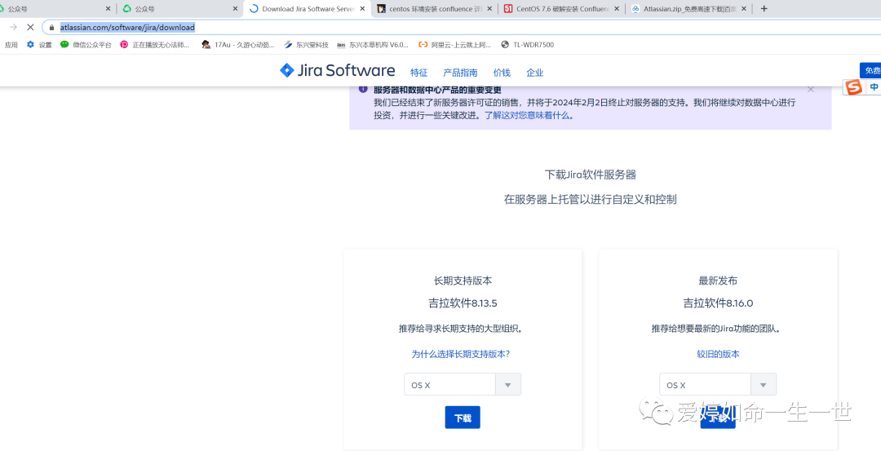Click the atlassian.com URL in the address bar

click(x=127, y=27)
